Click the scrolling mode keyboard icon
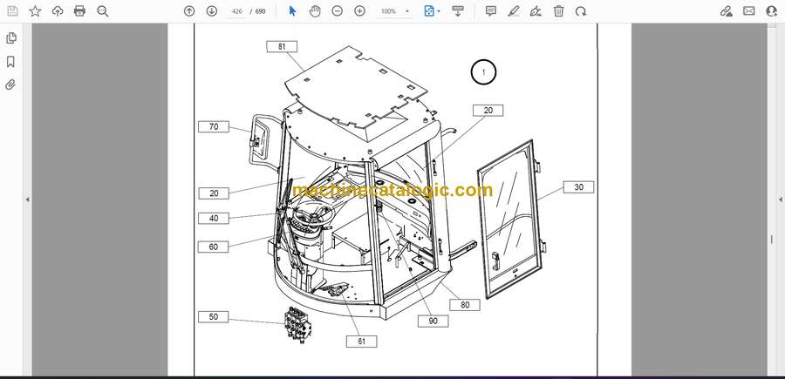Image resolution: width=785 pixels, height=379 pixels. [x=458, y=11]
